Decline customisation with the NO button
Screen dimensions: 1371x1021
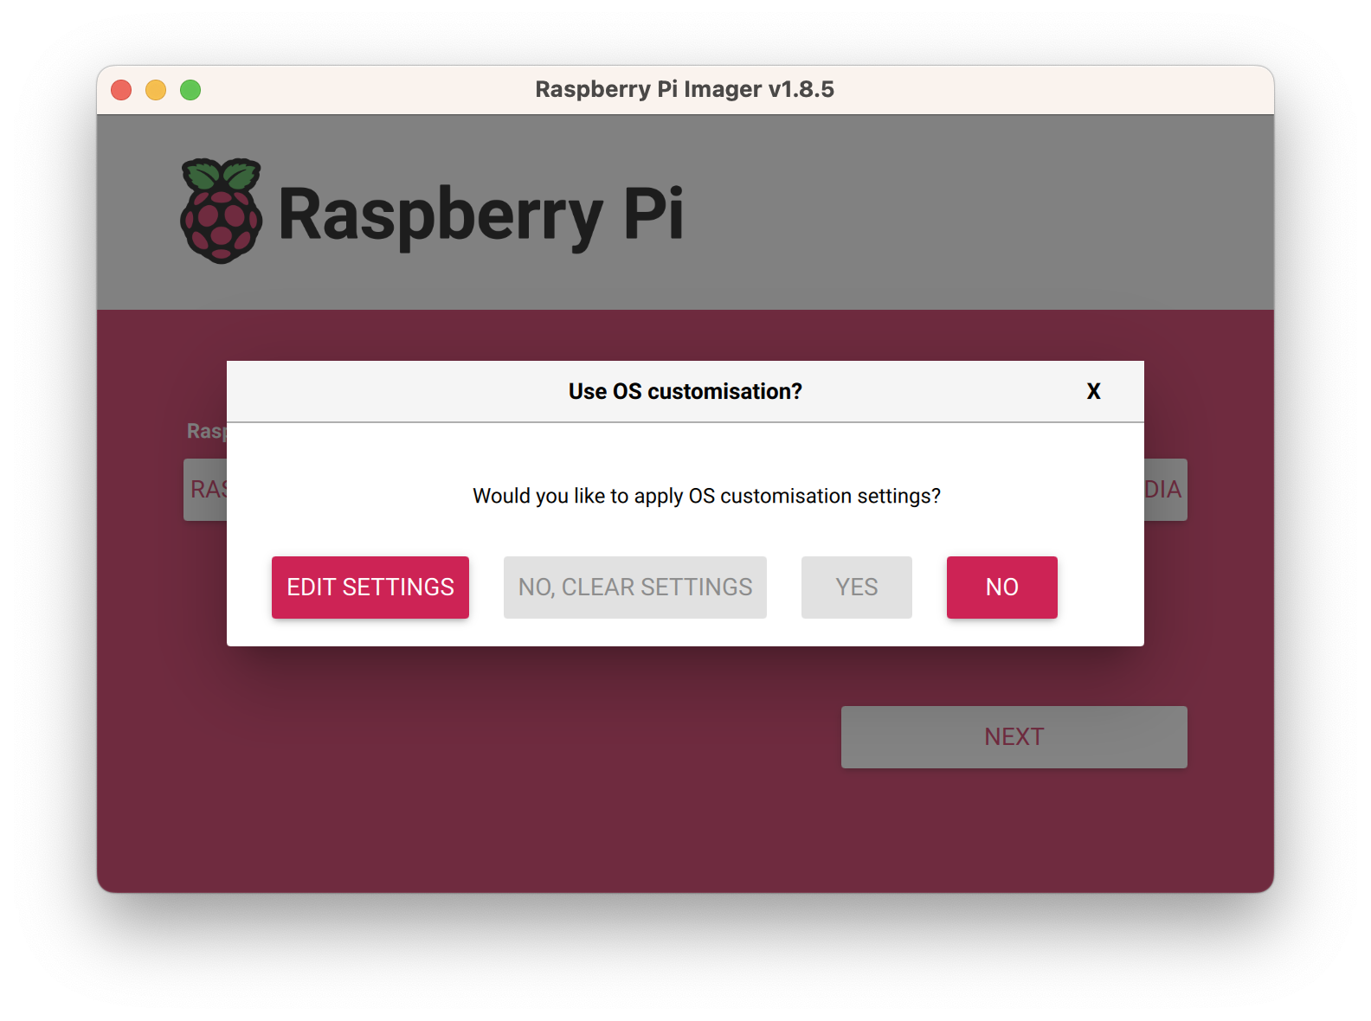point(1002,587)
